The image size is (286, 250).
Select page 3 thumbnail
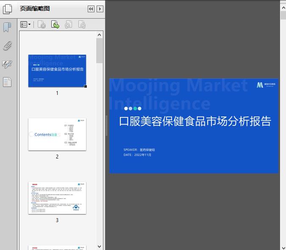click(x=57, y=198)
